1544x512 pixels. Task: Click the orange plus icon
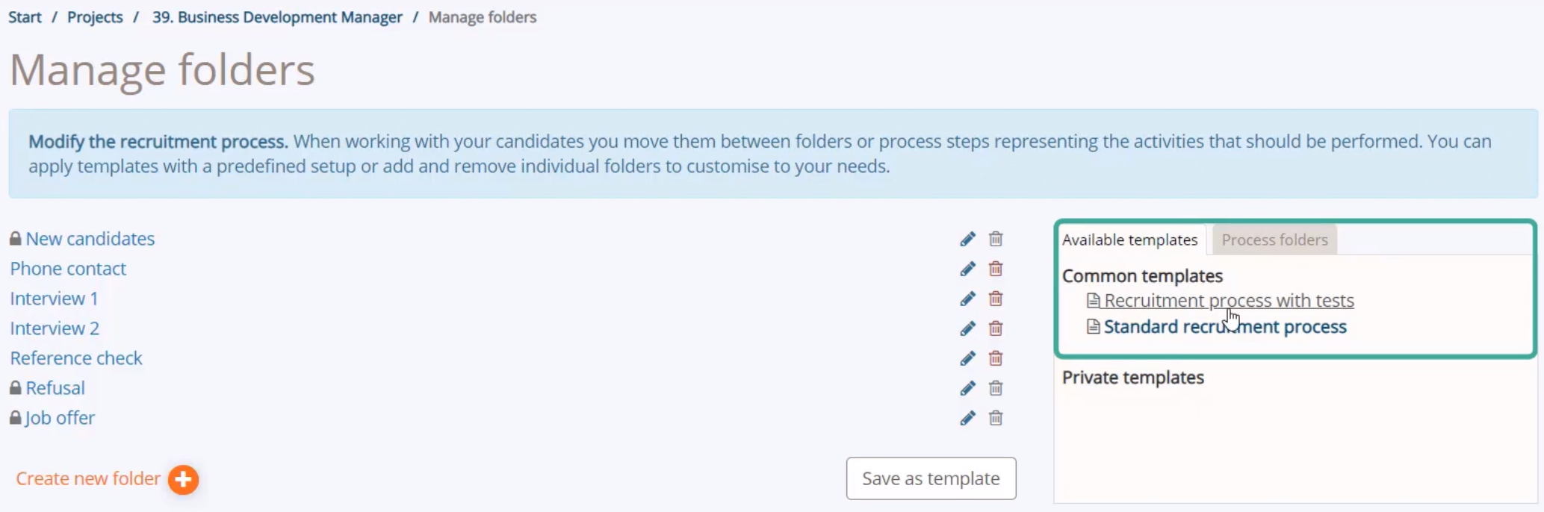[183, 480]
